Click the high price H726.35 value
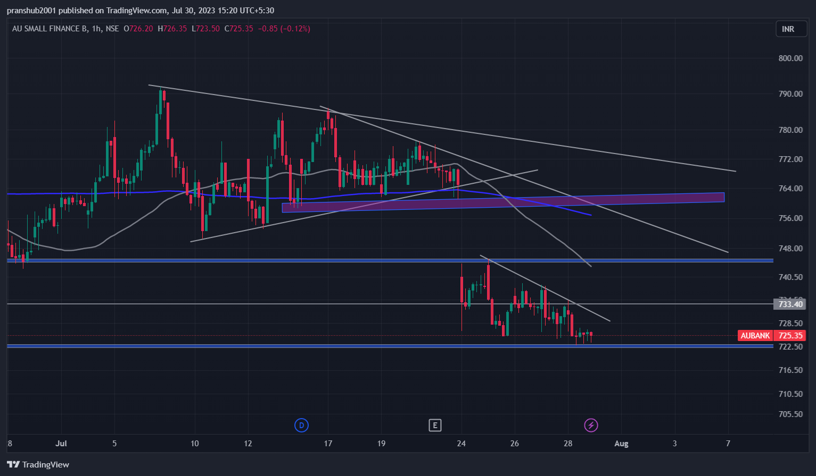Image resolution: width=816 pixels, height=476 pixels. pyautogui.click(x=172, y=29)
